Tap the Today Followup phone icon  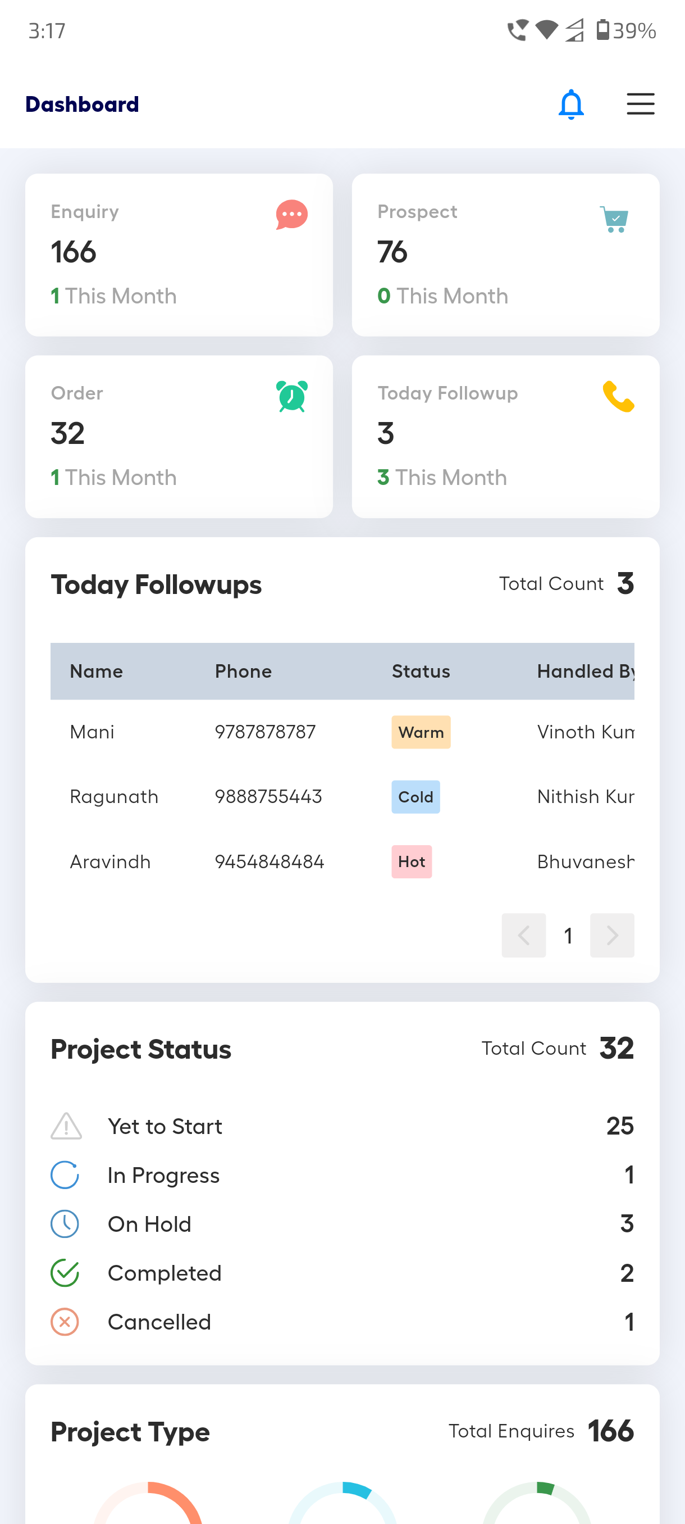tap(618, 396)
